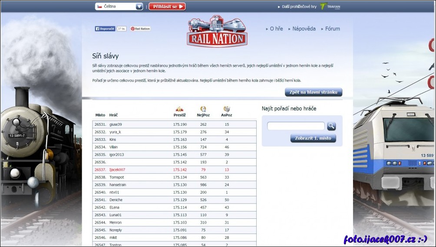This screenshot has width=436, height=247.
Task: Select player hansetrain in the list
Action: (118, 185)
